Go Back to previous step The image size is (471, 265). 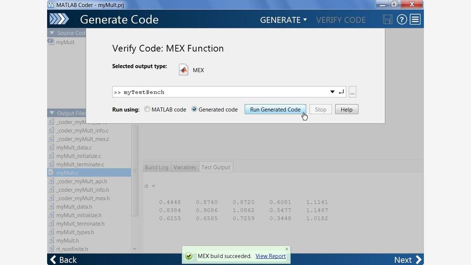(x=64, y=260)
